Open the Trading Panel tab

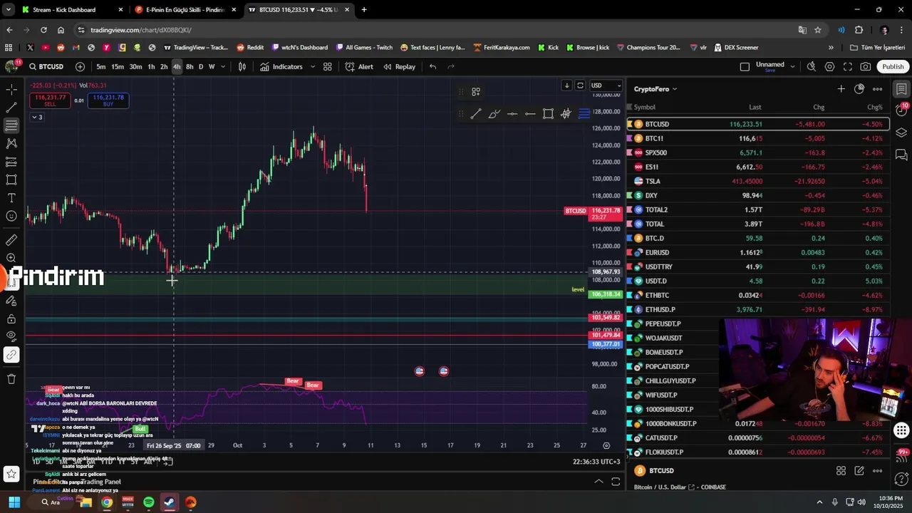point(100,482)
